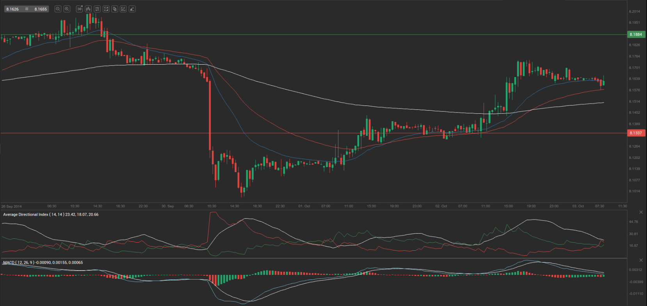
Task: Click the green 8.1884 price level tag
Action: coord(636,35)
